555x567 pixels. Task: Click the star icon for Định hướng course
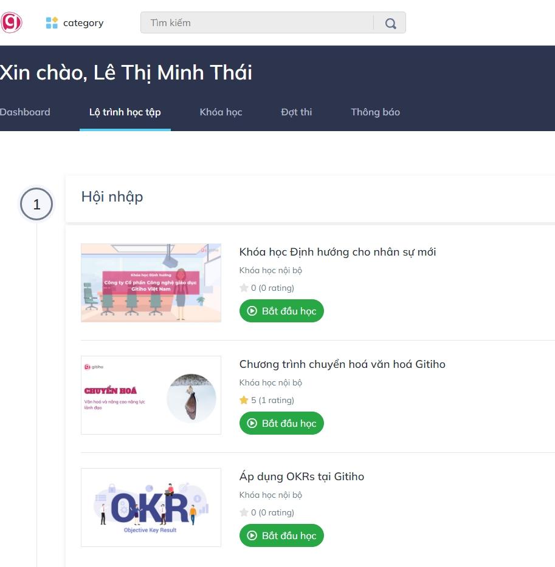[244, 288]
